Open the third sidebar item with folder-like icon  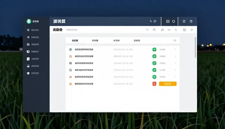point(33,44)
